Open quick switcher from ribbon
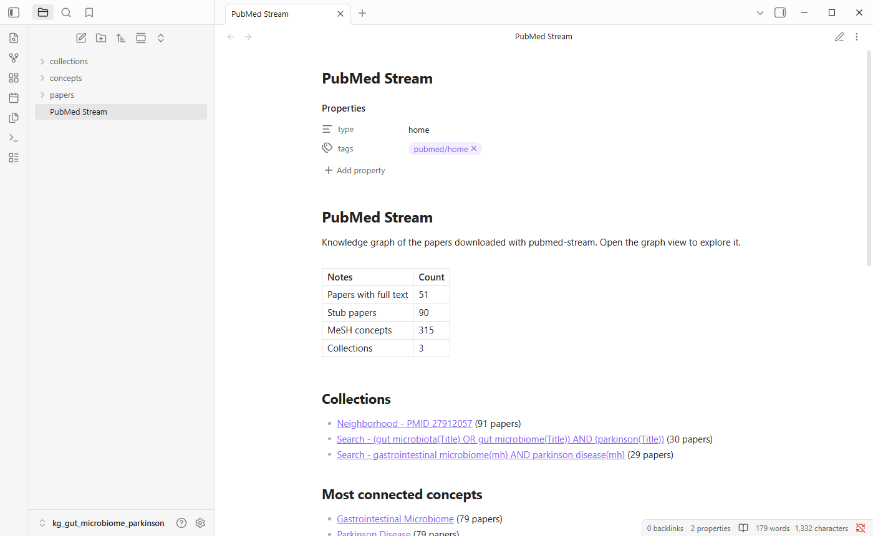This screenshot has width=873, height=536. click(x=14, y=38)
